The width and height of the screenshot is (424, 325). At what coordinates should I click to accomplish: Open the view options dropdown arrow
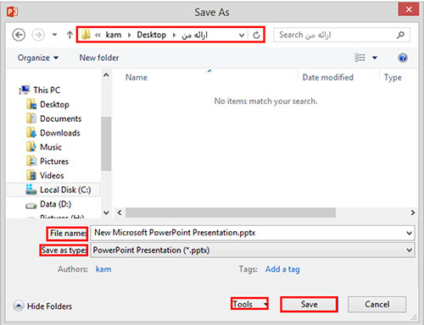point(375,58)
